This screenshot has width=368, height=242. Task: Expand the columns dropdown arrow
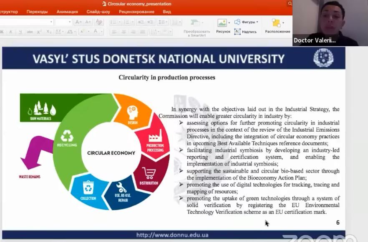[180, 22]
